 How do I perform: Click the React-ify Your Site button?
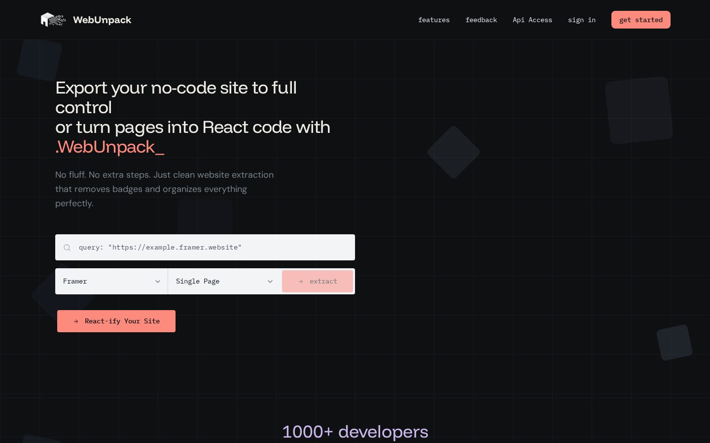tap(116, 321)
